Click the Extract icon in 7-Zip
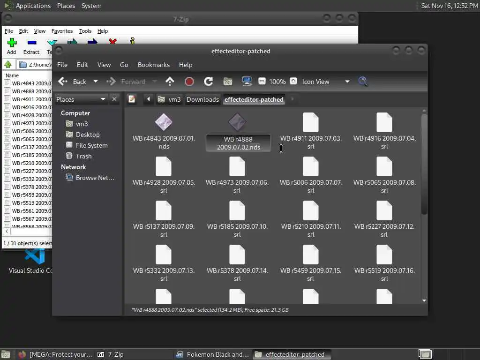Viewport: 480px width, 360px height. (x=31, y=43)
